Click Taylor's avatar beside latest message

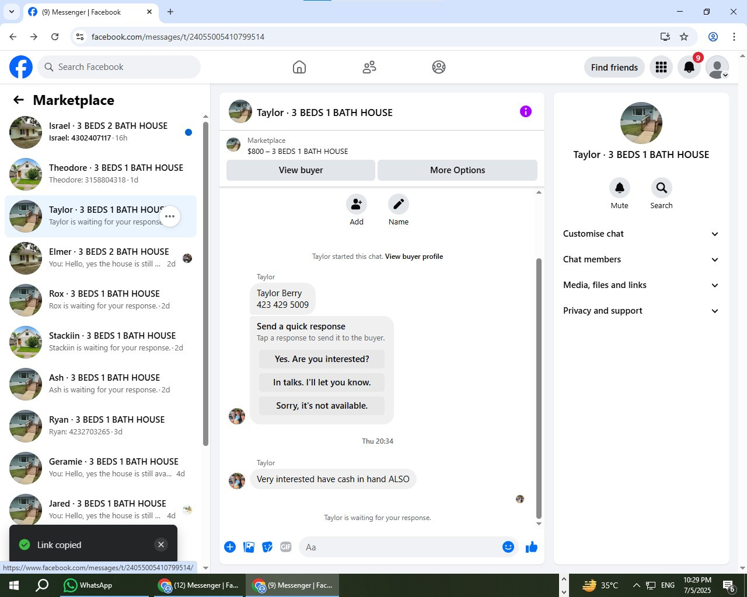[x=237, y=481]
